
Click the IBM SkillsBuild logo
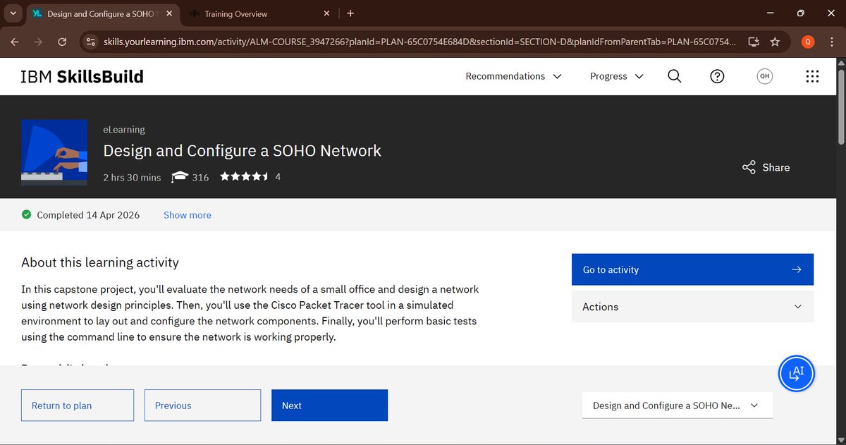click(x=82, y=76)
